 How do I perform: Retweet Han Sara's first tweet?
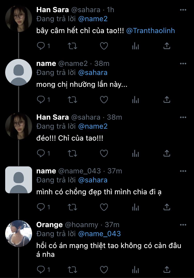[72, 46]
